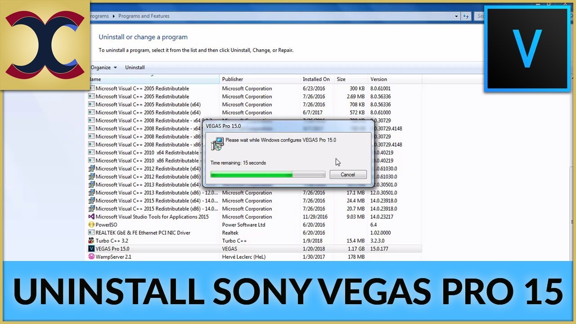Cancel the VEGAS Pro 15.0 configuration

348,175
